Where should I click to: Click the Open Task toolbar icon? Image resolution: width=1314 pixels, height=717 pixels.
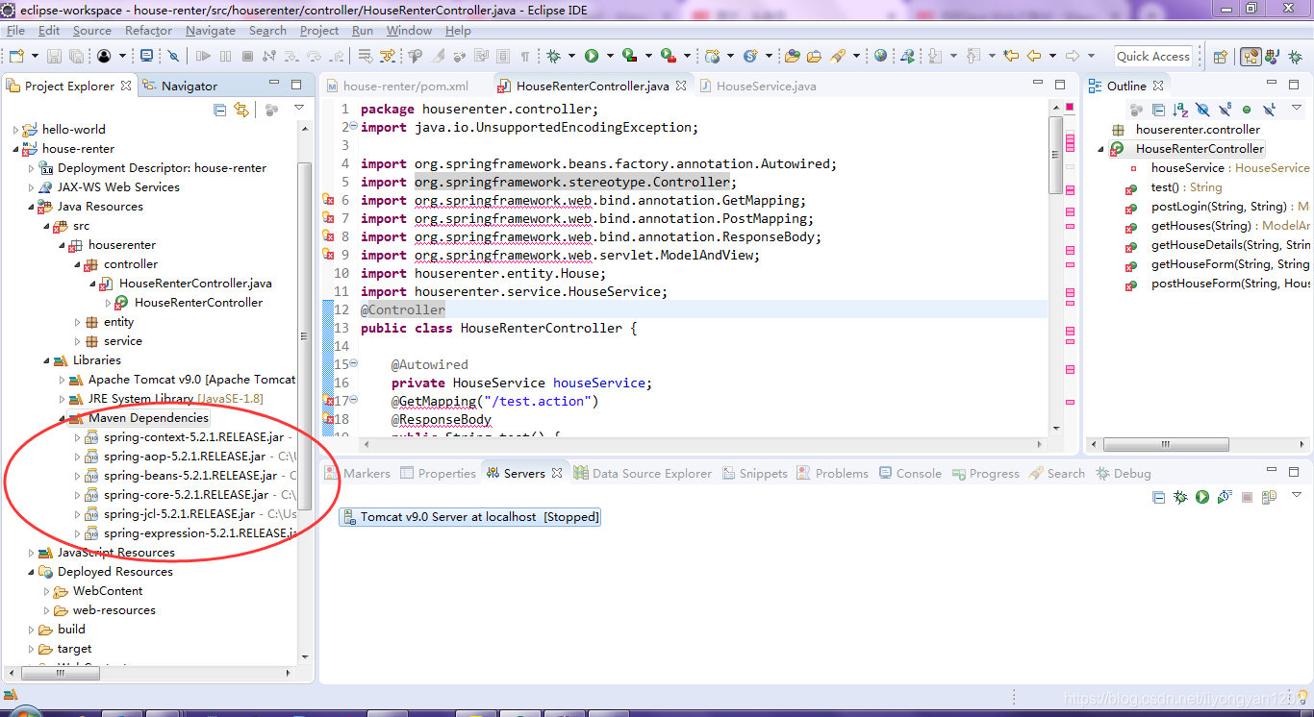click(x=814, y=57)
